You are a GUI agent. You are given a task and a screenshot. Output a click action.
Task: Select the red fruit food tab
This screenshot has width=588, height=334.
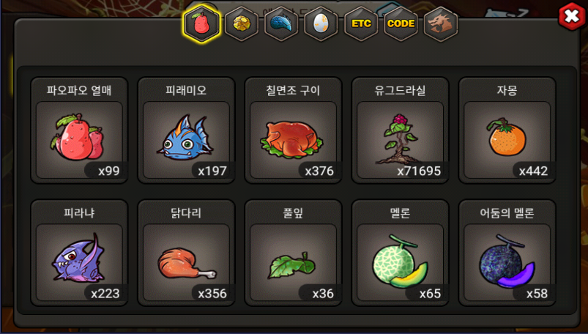(201, 23)
